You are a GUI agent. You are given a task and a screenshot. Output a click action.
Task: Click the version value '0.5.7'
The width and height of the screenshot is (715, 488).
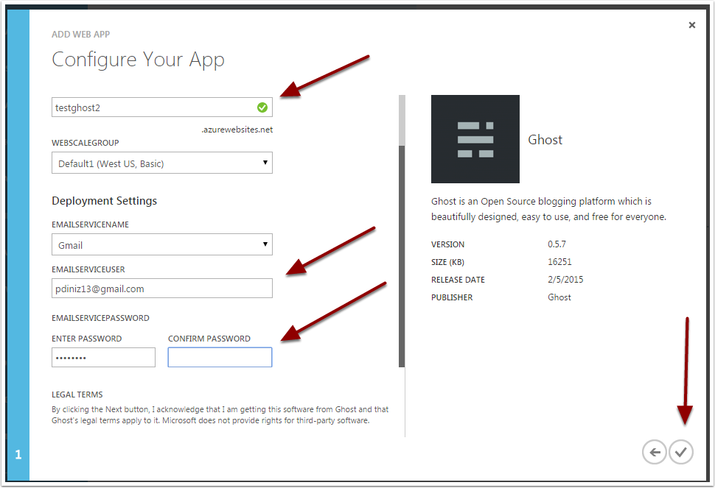(x=557, y=244)
